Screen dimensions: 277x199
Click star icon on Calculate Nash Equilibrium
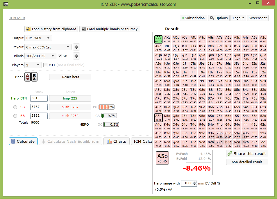pyautogui.click(x=44, y=141)
